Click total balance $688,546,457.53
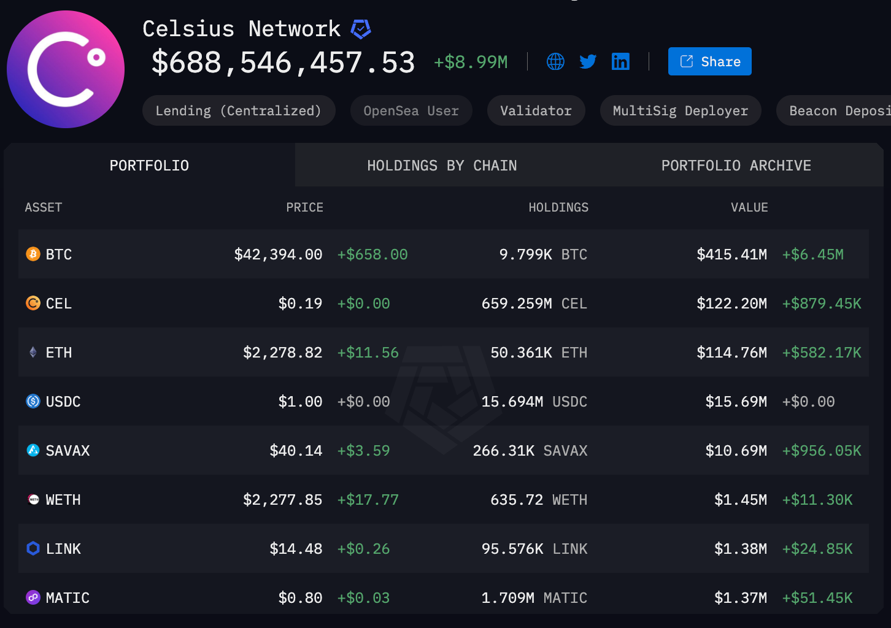The image size is (891, 628). coord(283,62)
